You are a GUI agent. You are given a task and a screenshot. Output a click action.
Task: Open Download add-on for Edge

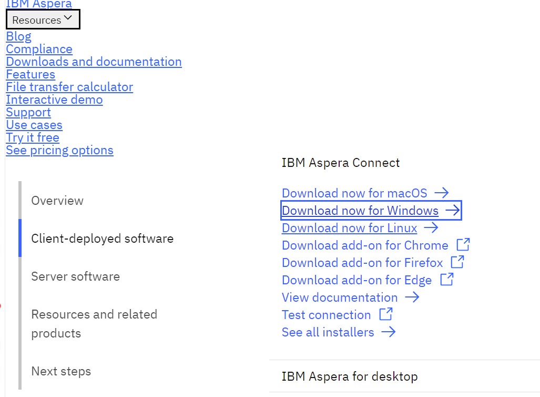(x=357, y=280)
